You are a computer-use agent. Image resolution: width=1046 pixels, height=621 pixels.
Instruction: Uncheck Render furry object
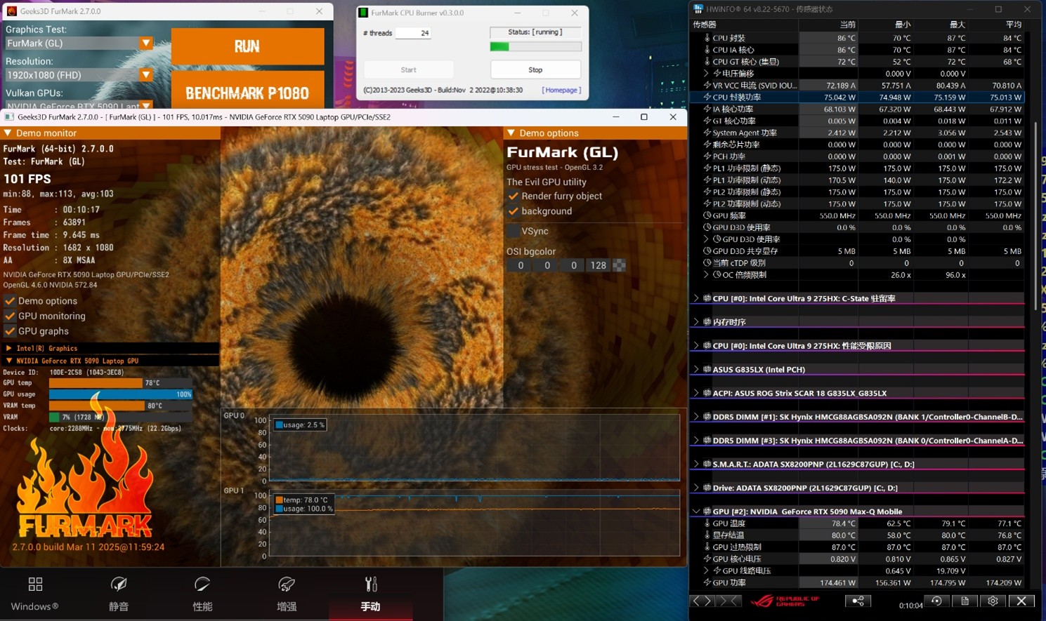[x=514, y=196]
